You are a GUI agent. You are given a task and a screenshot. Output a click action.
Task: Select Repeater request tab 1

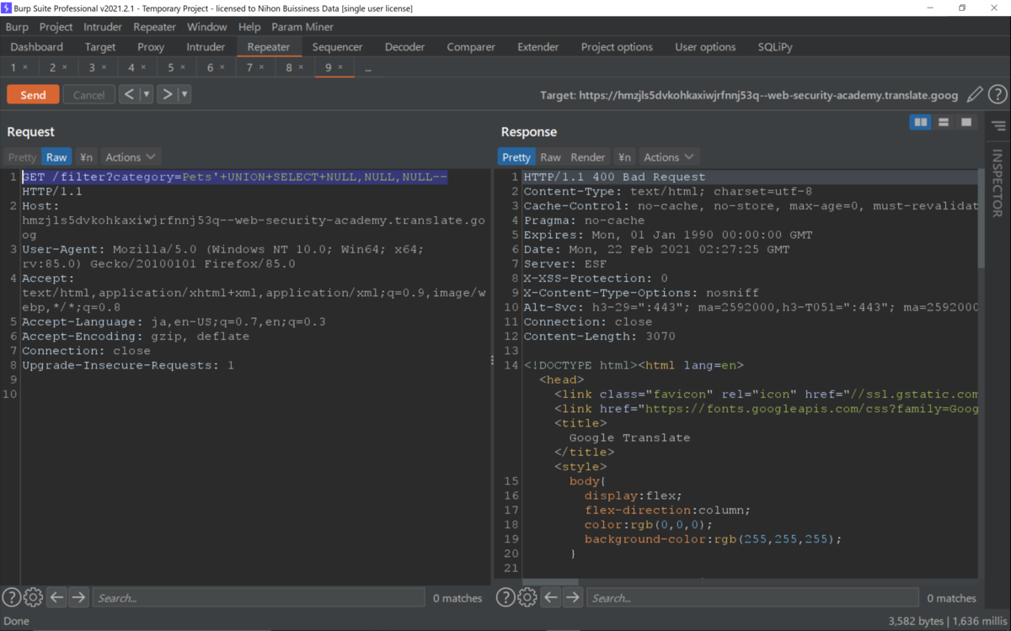13,67
